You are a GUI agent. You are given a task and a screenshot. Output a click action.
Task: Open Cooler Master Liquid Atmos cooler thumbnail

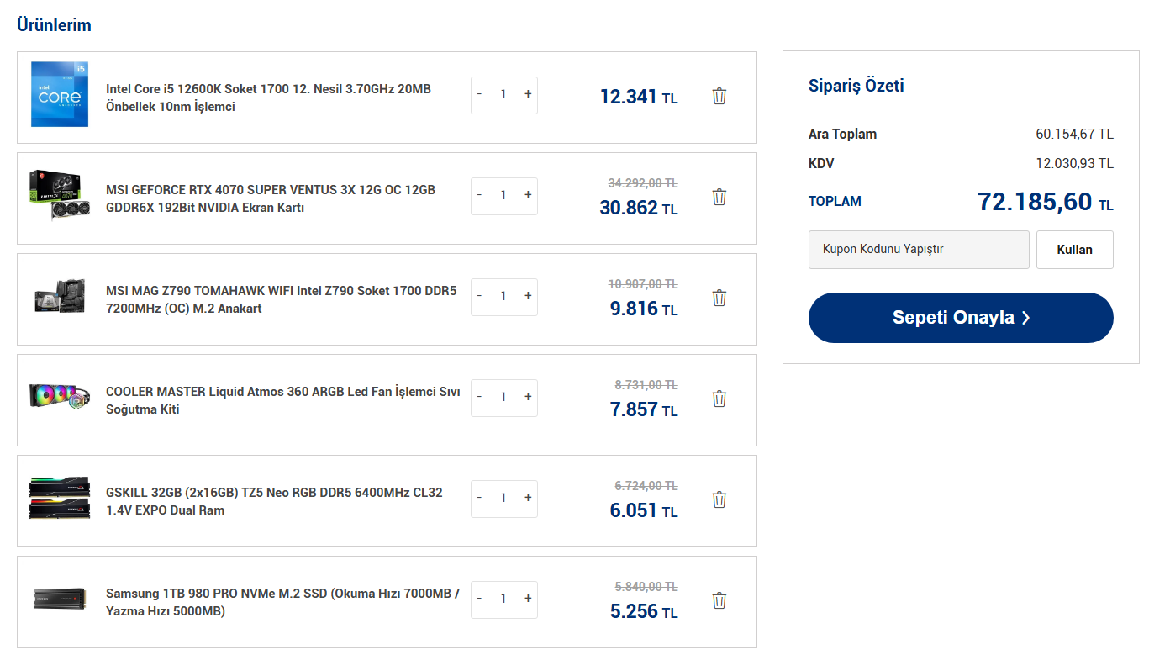point(59,397)
